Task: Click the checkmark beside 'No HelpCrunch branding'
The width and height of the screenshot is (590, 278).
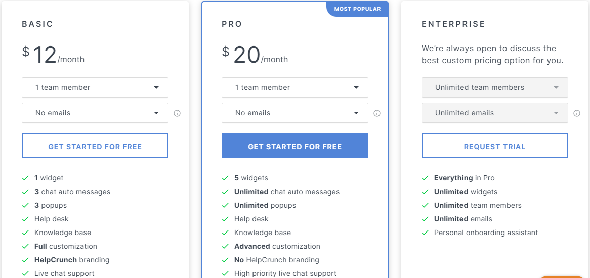Action: (225, 260)
